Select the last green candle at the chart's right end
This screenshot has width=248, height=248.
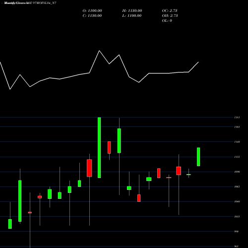tap(198, 157)
